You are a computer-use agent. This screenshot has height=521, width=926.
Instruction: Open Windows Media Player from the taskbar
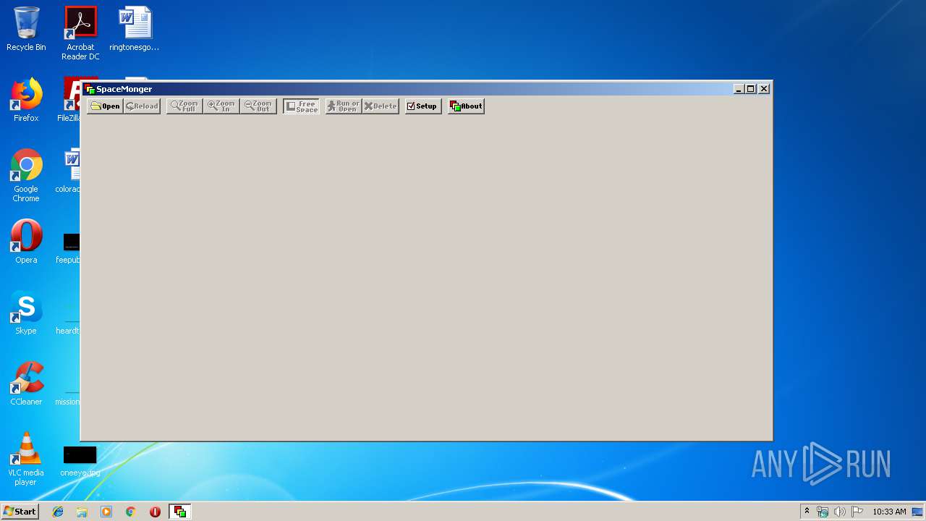(x=106, y=512)
